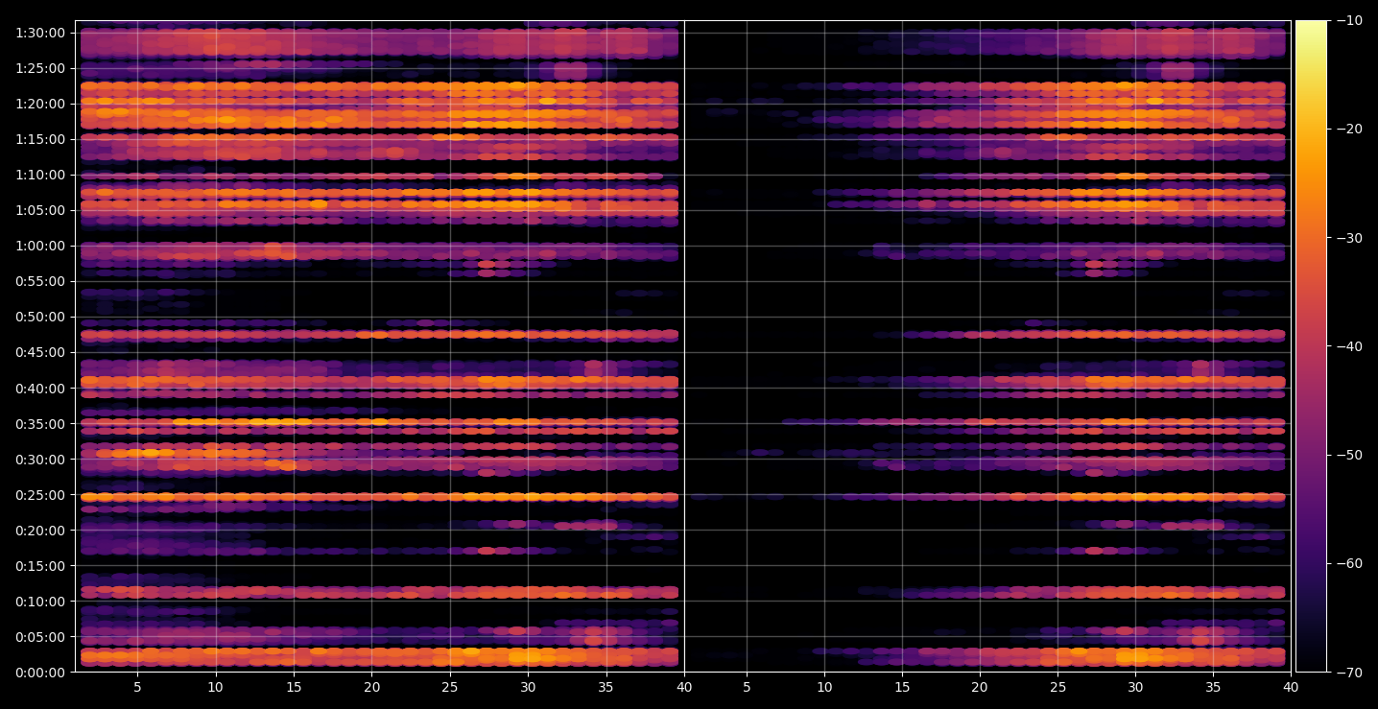
Task: Select the 0:45:00 time label
Action: [x=40, y=352]
